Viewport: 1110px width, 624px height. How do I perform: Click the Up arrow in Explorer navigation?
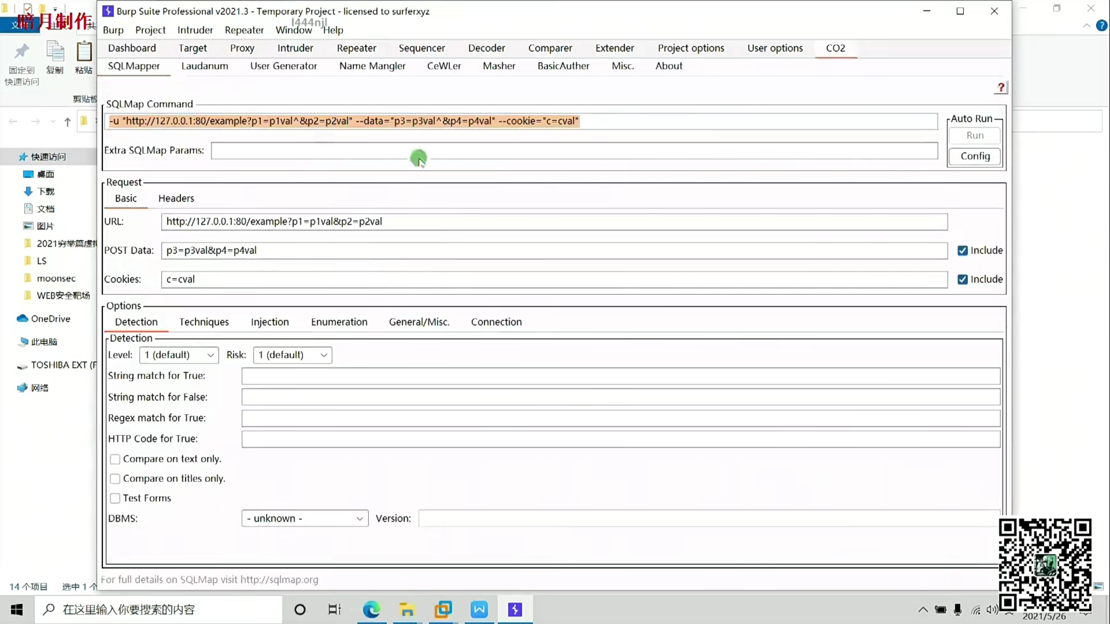click(67, 122)
